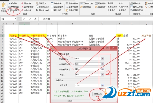Select column C header
153x103 pixels.
[x=24, y=24]
